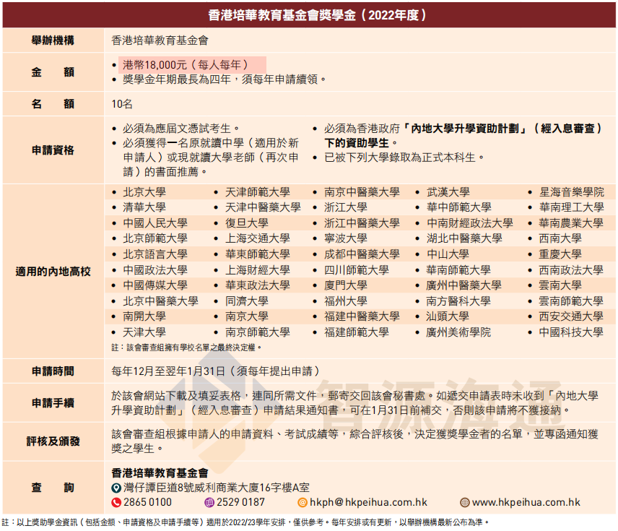618x531 pixels.
Task: Select 南開大學 entry
Action: [144, 316]
